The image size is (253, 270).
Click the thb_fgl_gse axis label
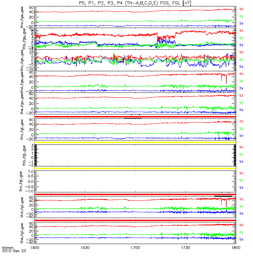[x=24, y=156]
